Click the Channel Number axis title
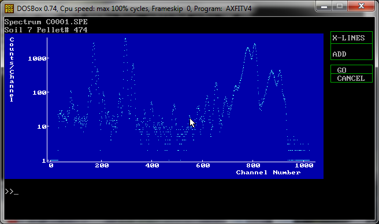Screen dimensions: 379x224 coord(268,173)
